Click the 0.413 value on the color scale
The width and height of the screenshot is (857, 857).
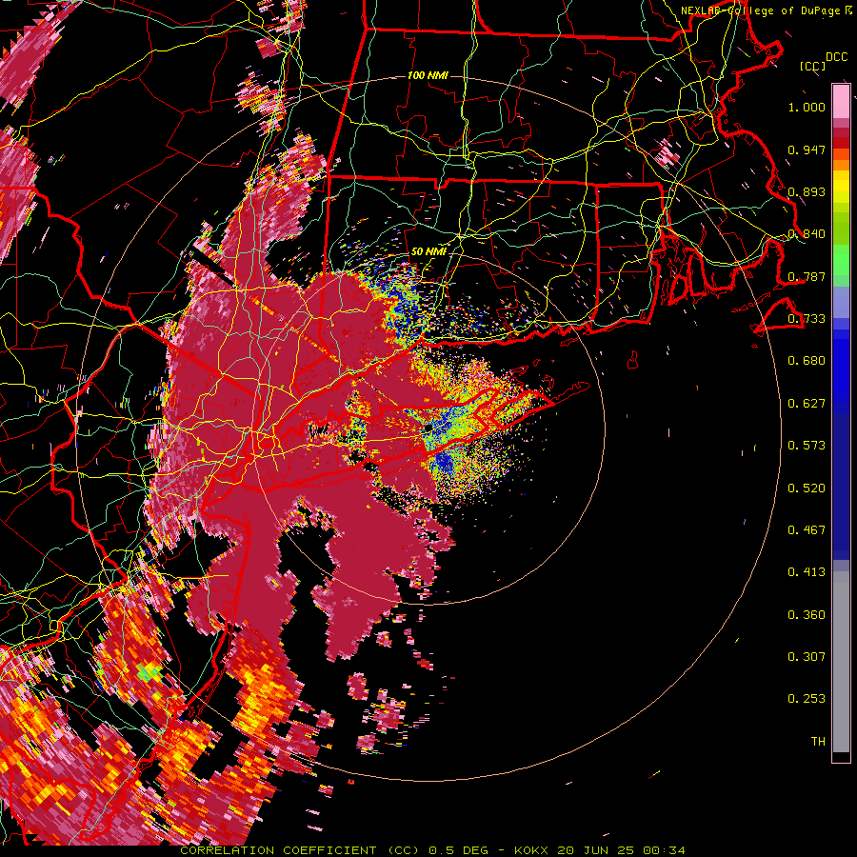[807, 572]
